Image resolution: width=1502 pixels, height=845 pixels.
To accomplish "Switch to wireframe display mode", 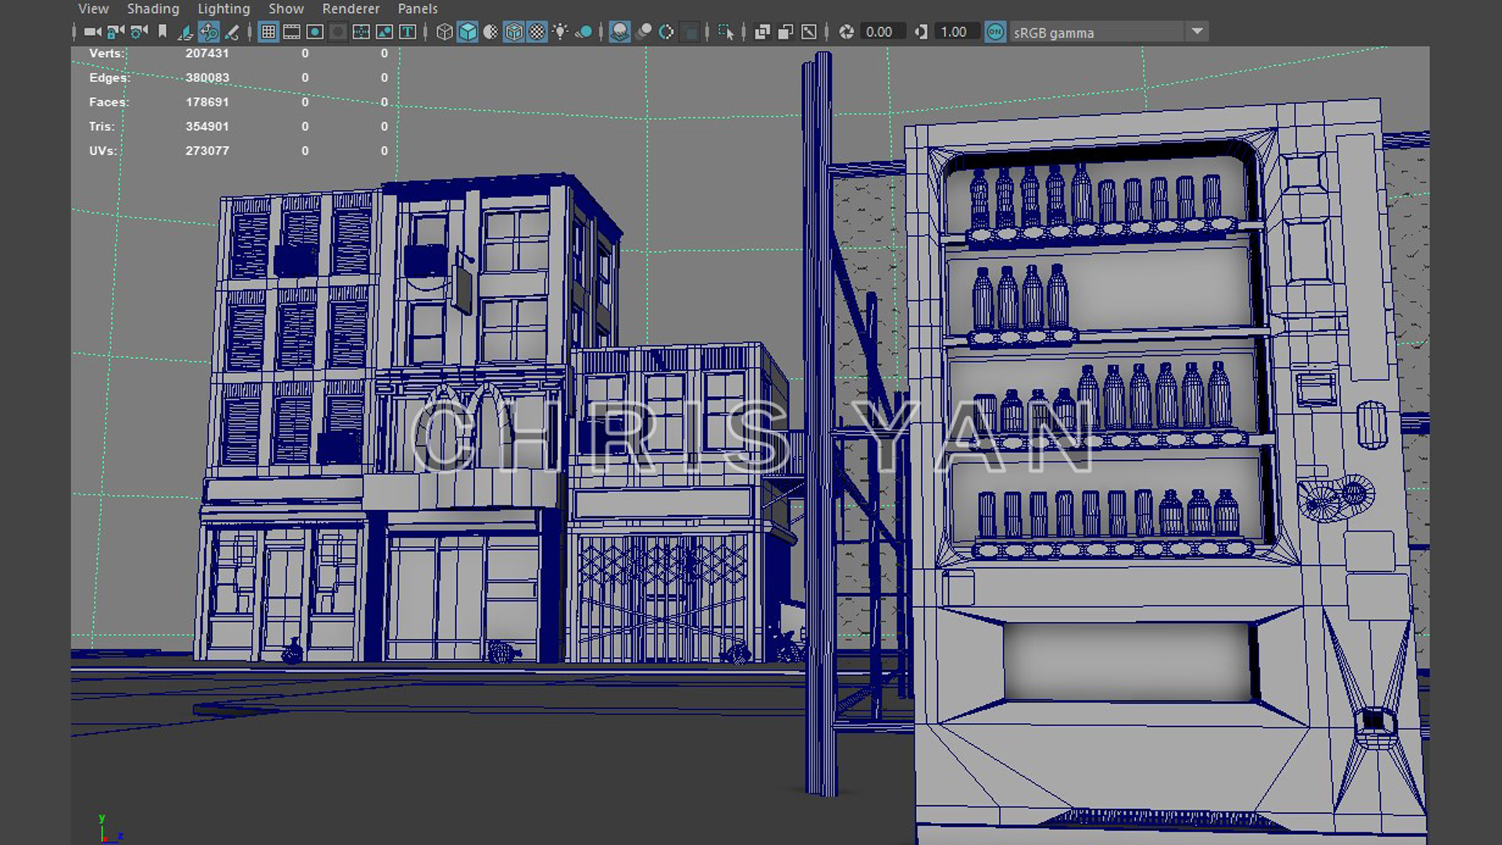I will click(x=444, y=32).
